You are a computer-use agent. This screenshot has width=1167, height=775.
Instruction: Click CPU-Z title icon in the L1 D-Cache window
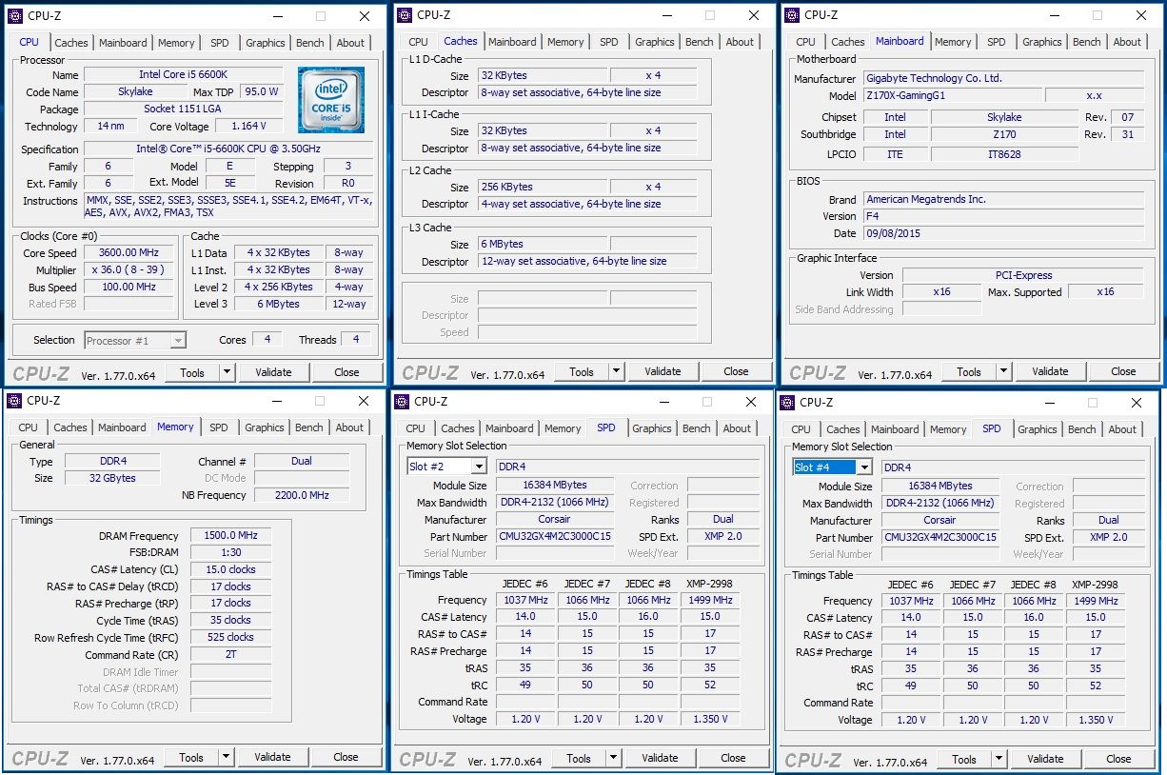405,14
